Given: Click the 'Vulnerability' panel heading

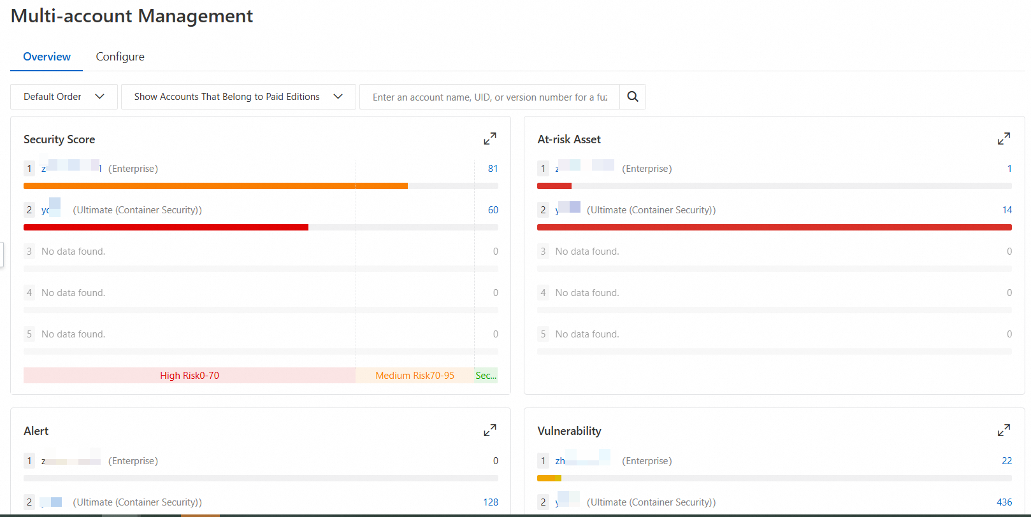Looking at the screenshot, I should [569, 431].
